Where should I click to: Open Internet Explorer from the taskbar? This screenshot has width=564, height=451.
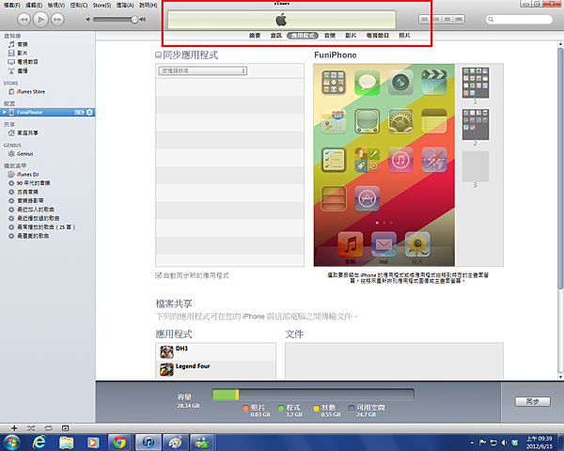tap(39, 443)
